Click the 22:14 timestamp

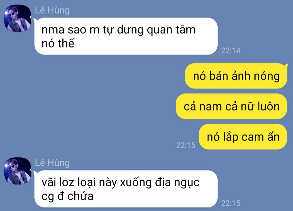[x=231, y=51]
